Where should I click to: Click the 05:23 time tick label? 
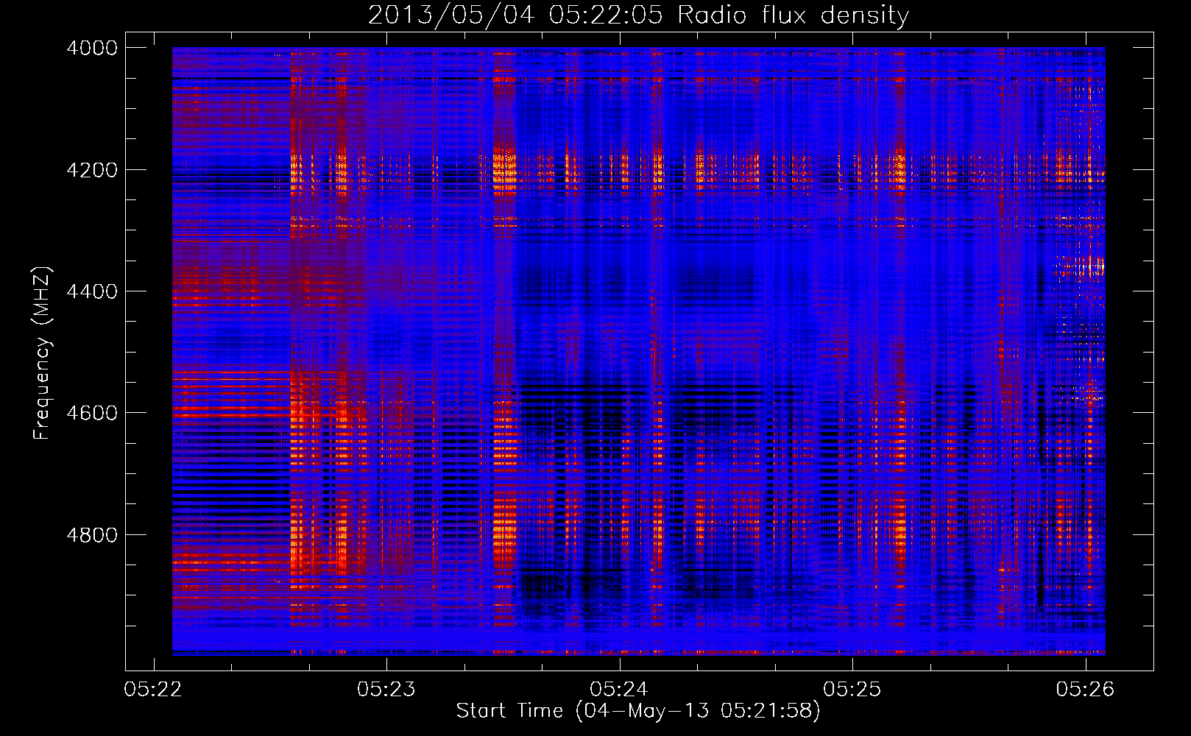[x=386, y=690]
